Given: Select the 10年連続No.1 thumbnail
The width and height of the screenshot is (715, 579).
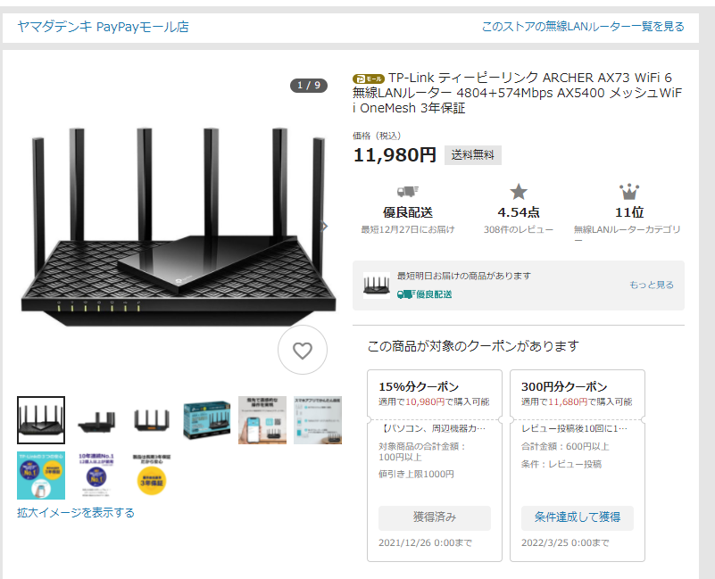Looking at the screenshot, I should tap(96, 476).
